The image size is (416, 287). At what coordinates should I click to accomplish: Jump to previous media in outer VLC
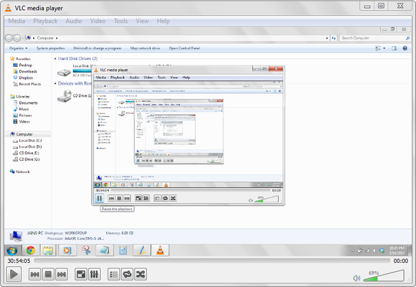[x=35, y=274]
